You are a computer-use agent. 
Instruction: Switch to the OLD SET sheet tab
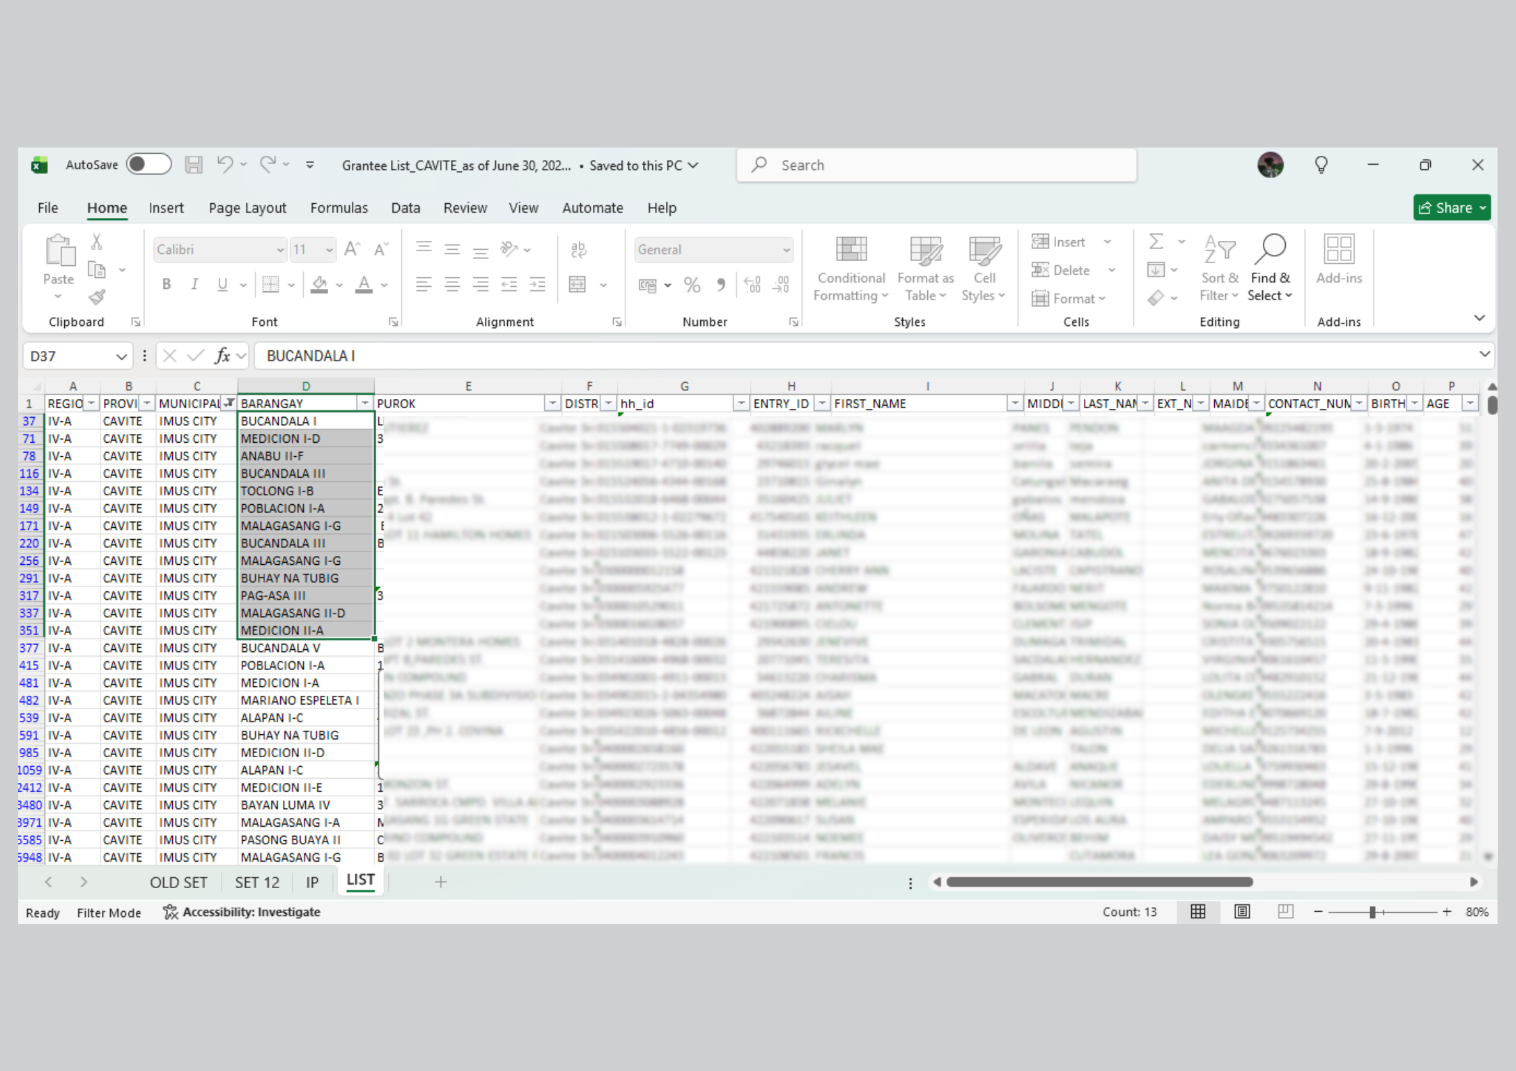pos(178,883)
